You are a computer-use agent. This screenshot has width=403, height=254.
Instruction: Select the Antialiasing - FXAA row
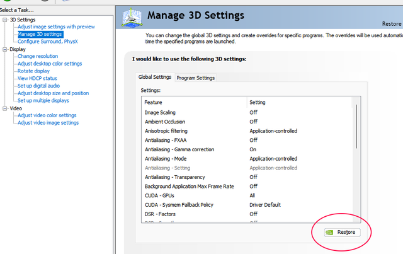pos(246,141)
